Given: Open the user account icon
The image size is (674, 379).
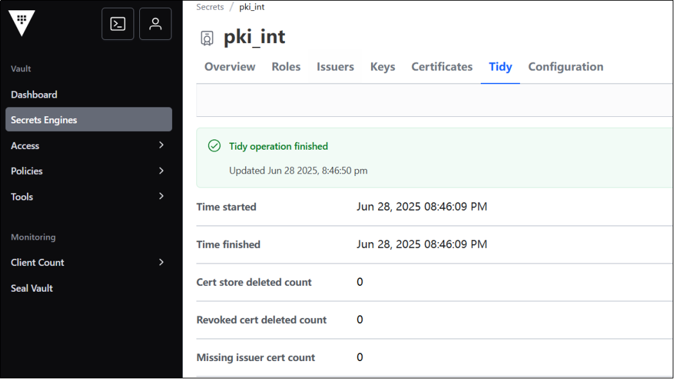Looking at the screenshot, I should (x=155, y=24).
